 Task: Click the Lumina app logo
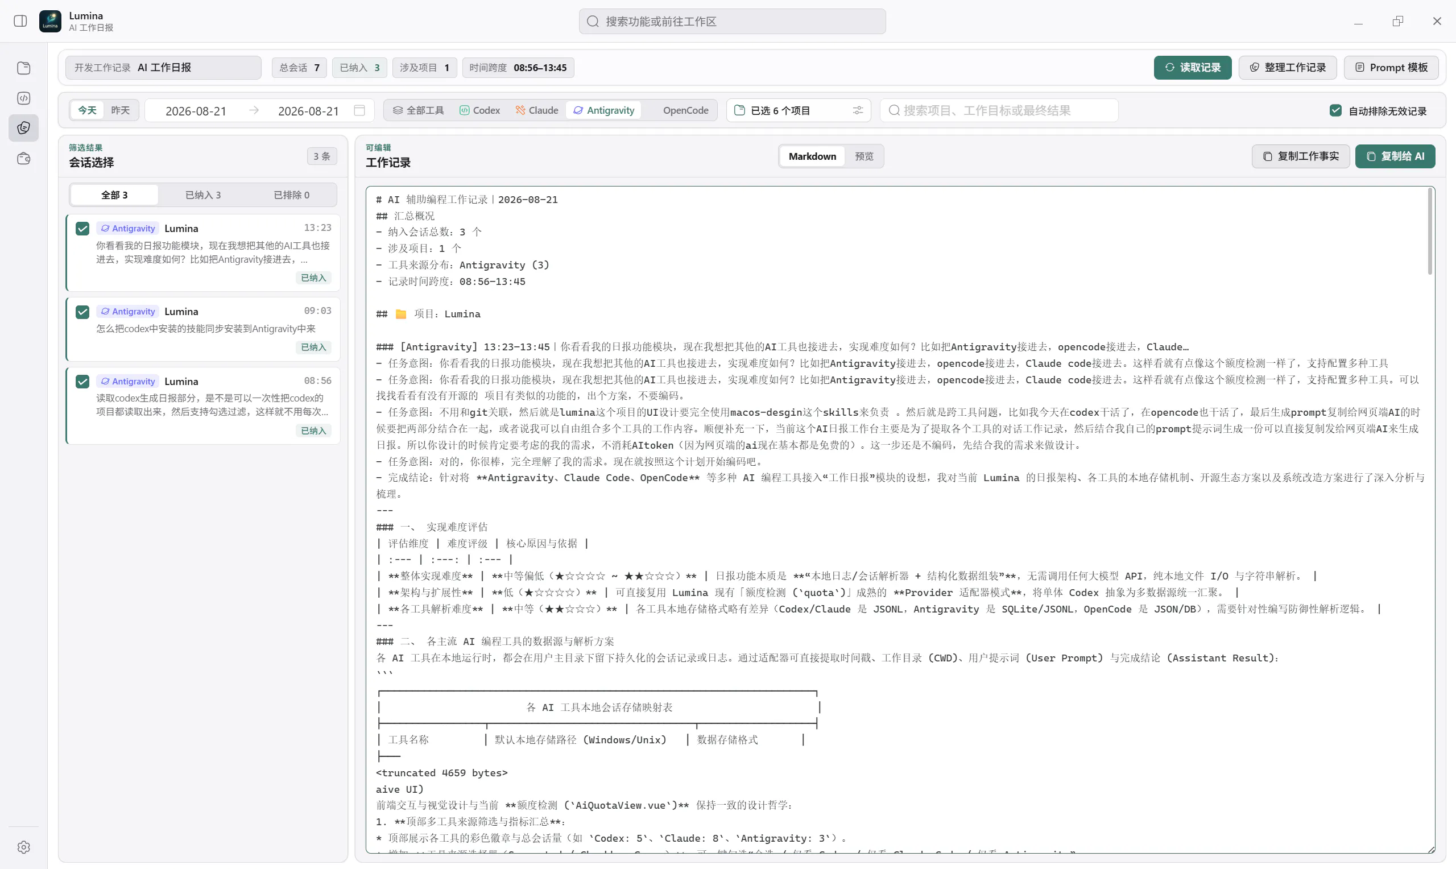pos(51,21)
